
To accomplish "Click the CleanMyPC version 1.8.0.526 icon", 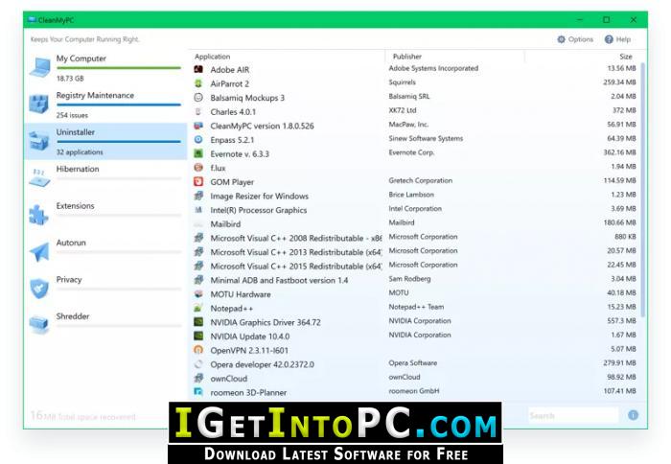I will coord(198,126).
